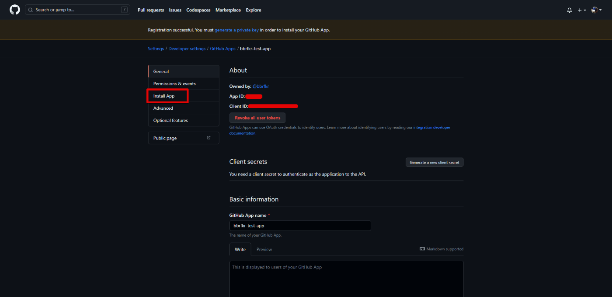Open Marketplace in top navigation
612x297 pixels.
(x=228, y=10)
